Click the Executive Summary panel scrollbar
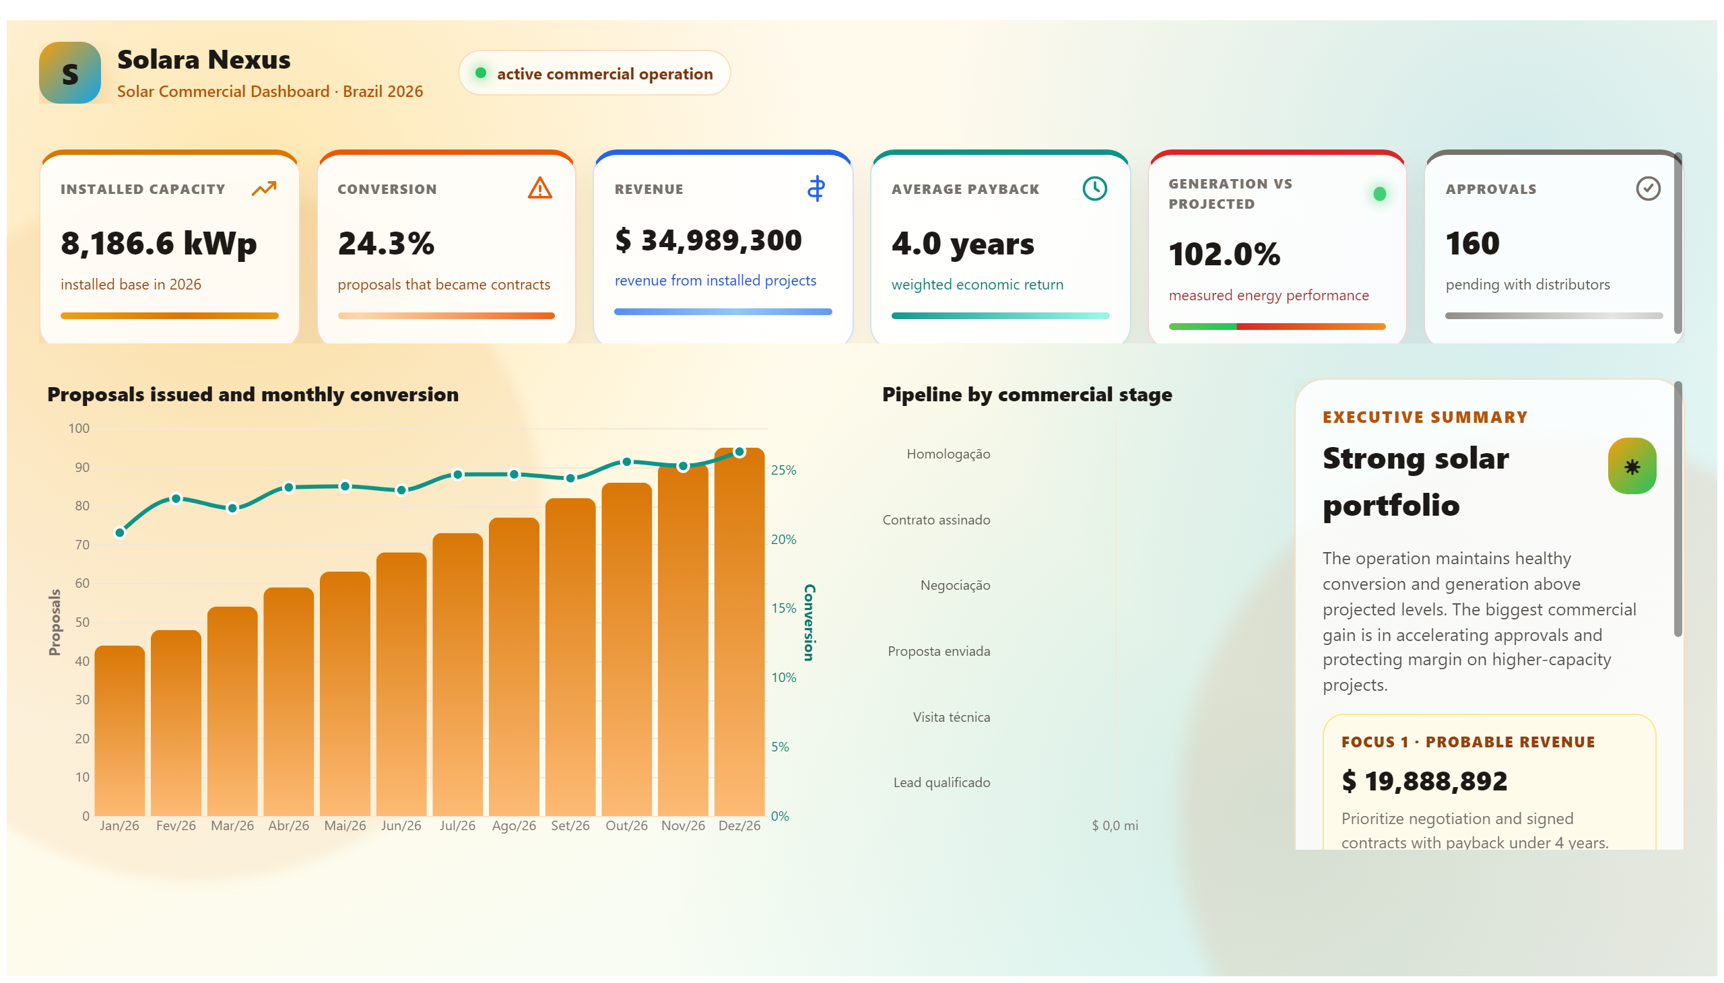This screenshot has width=1724, height=983. point(1677,509)
